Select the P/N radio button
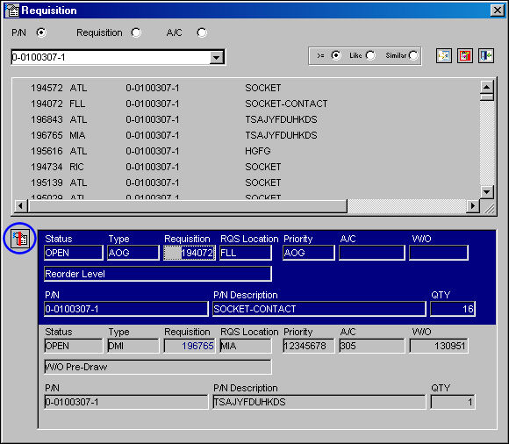Screen dimensions: 509x444 pyautogui.click(x=41, y=32)
